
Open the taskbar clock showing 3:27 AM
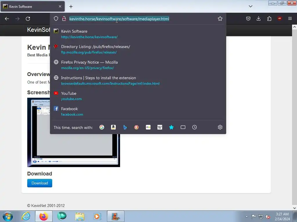[x=282, y=217]
